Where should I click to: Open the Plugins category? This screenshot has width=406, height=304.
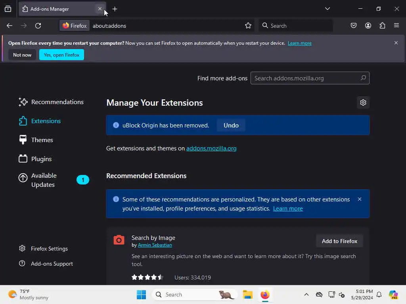coord(35,159)
